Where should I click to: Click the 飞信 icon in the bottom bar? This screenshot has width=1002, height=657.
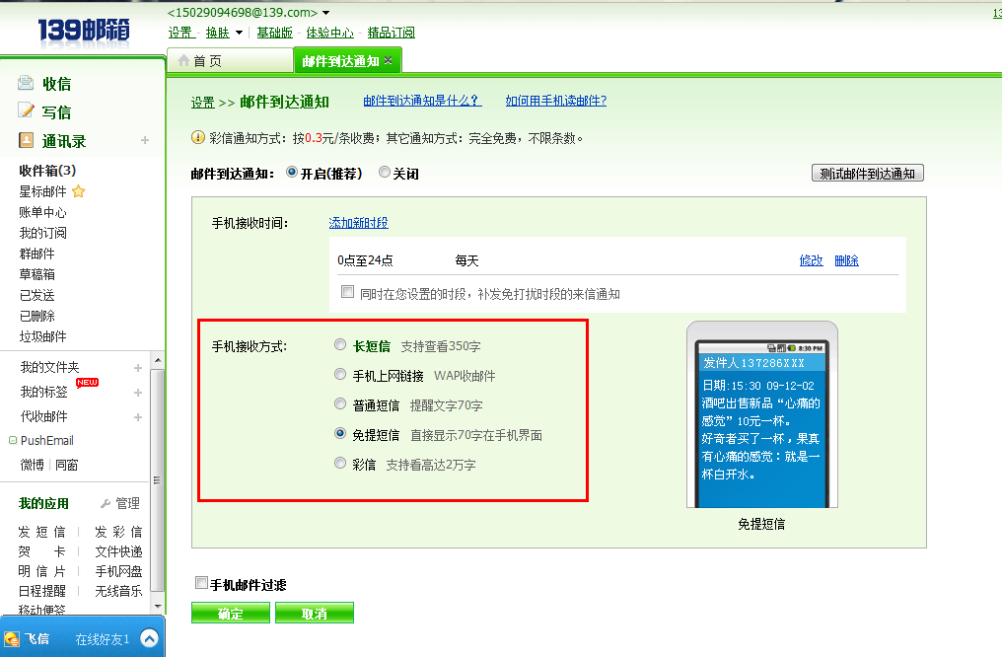12,639
